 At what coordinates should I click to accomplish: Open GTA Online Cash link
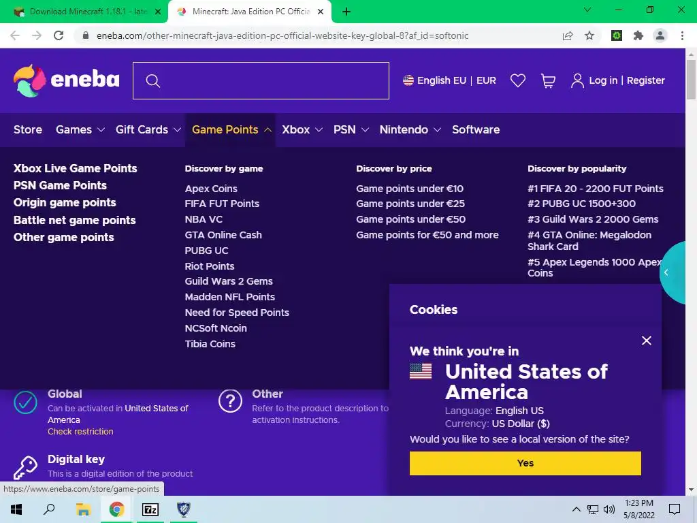[223, 235]
